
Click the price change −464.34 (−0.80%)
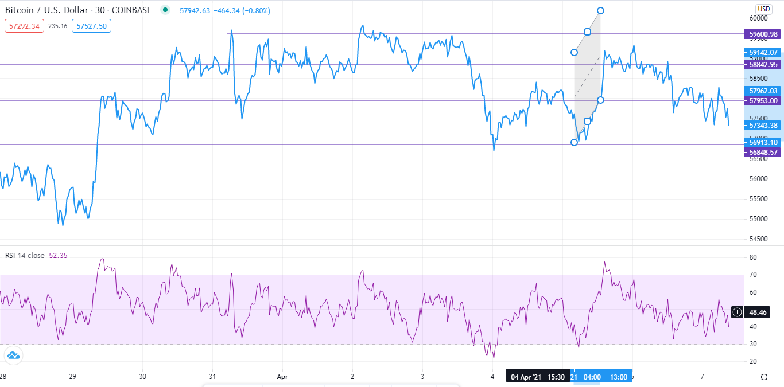pyautogui.click(x=242, y=11)
